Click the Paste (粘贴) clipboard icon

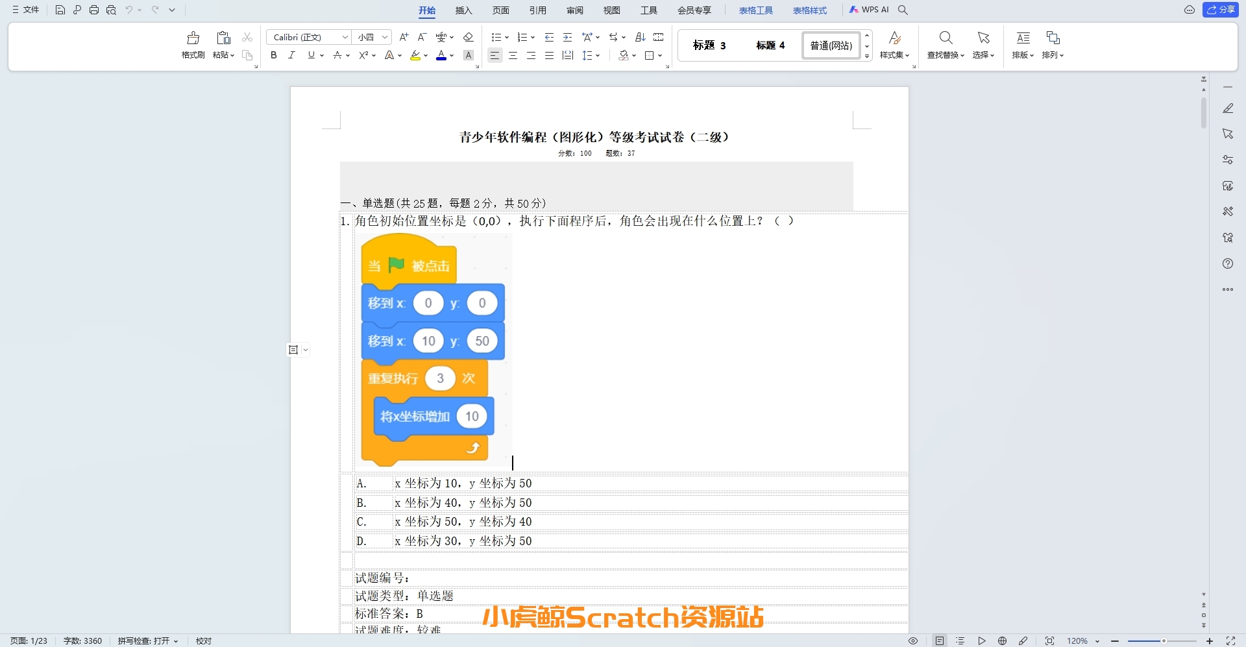(x=223, y=38)
